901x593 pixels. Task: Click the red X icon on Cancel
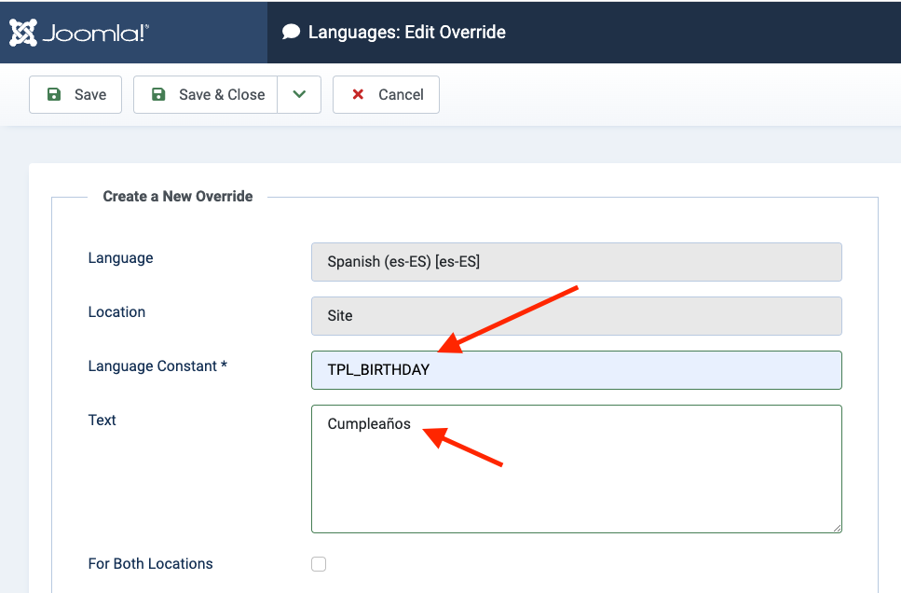[x=358, y=94]
